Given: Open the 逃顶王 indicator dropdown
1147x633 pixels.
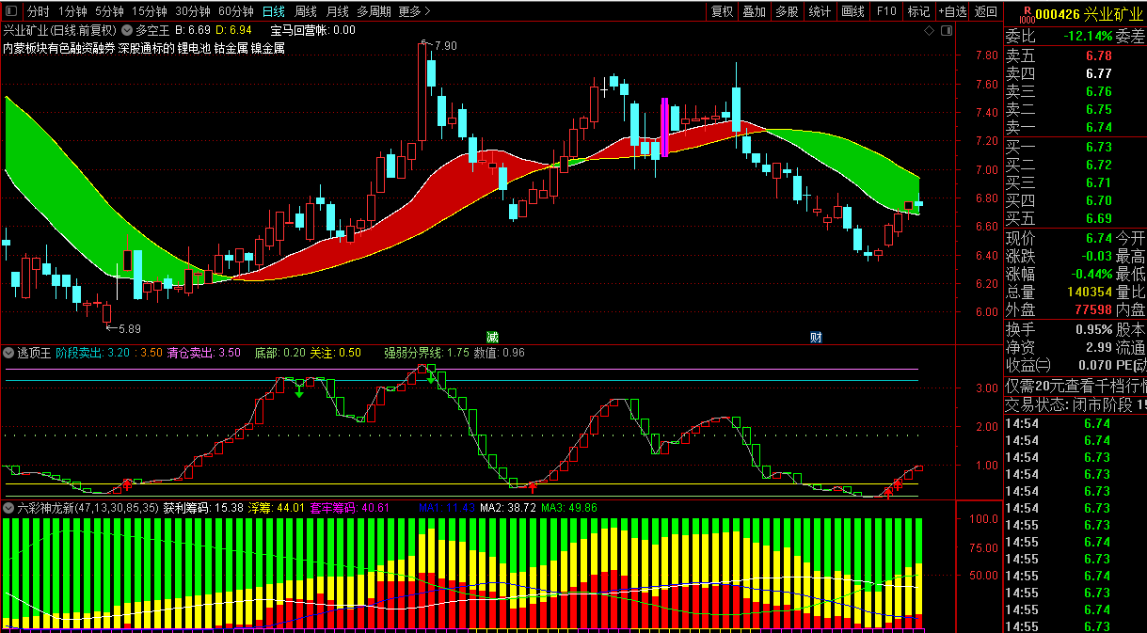Looking at the screenshot, I should (9, 354).
